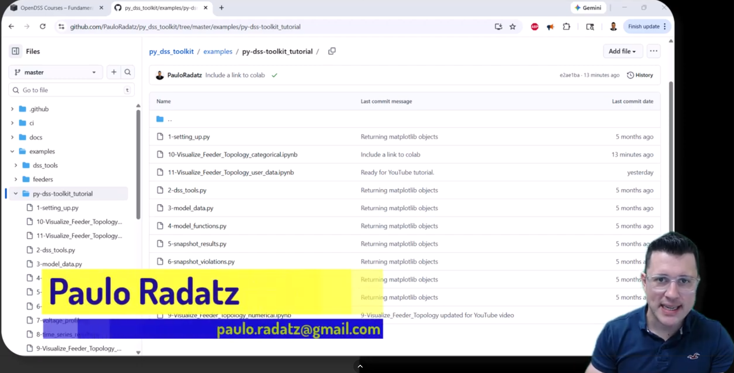
Task: Click the search files magnifier icon
Action: click(x=127, y=72)
